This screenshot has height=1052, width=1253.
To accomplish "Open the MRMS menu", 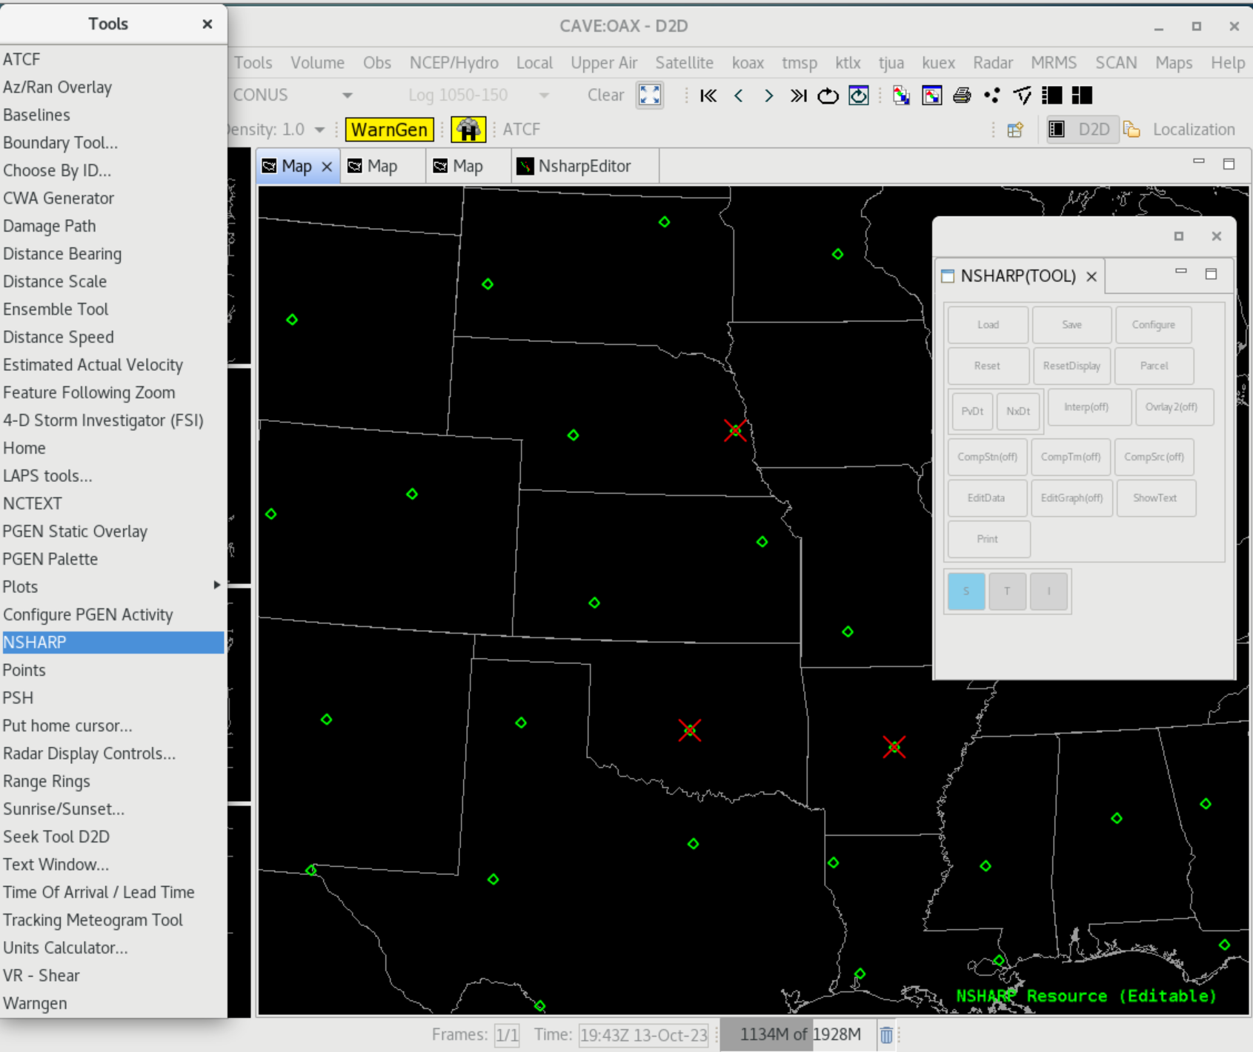I will pyautogui.click(x=1054, y=63).
